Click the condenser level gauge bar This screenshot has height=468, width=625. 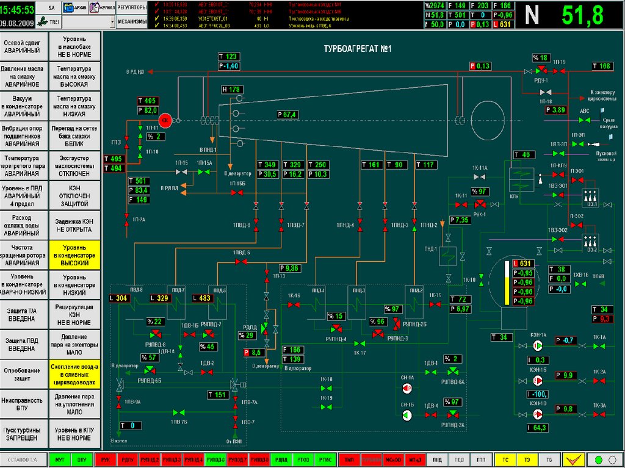pos(506,284)
